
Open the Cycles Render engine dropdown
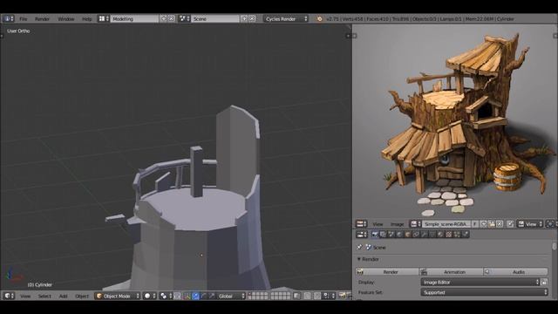point(286,18)
